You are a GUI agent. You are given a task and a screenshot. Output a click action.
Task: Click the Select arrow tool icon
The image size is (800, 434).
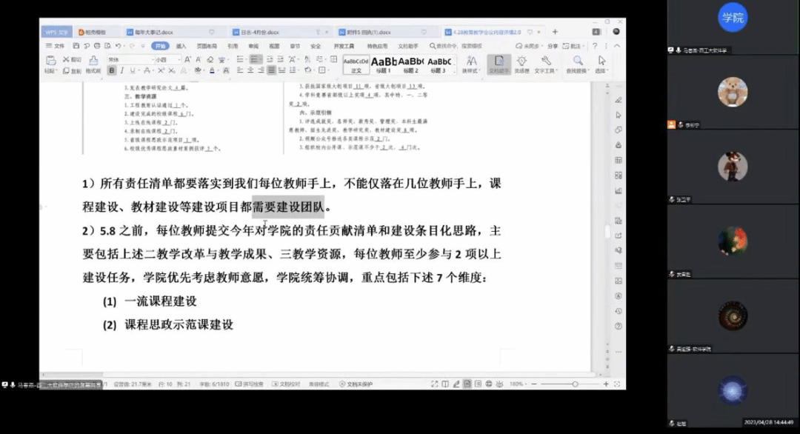pyautogui.click(x=601, y=64)
